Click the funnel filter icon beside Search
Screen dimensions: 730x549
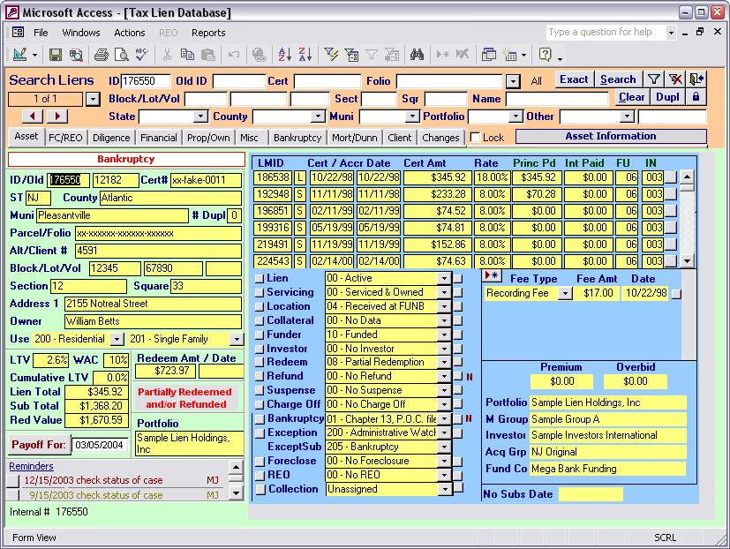coord(654,79)
